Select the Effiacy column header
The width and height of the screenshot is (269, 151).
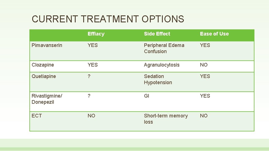tap(96, 34)
